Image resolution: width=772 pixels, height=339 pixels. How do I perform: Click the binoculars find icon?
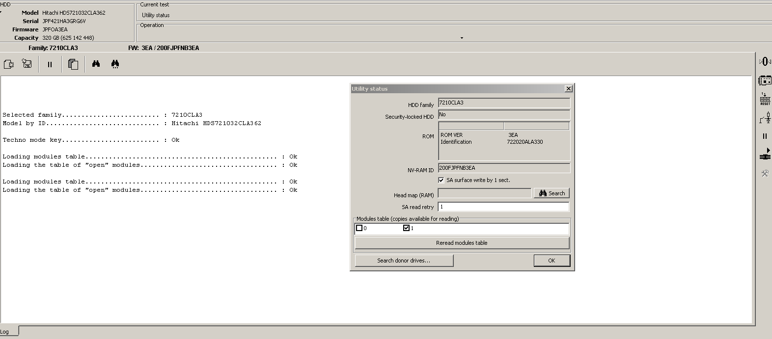click(96, 64)
